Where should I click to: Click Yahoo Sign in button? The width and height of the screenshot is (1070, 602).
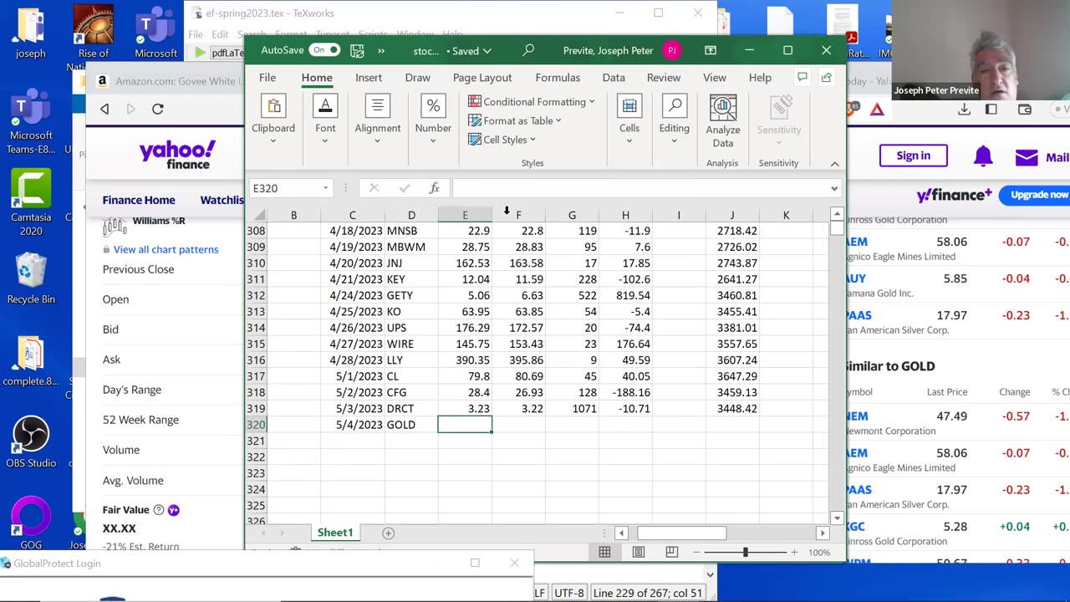point(913,156)
